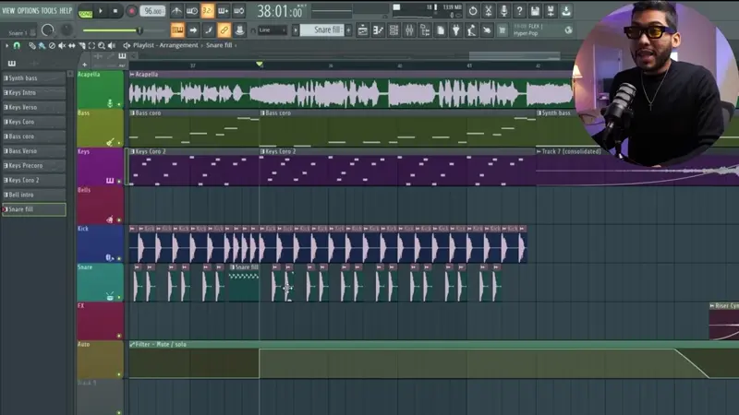Open the Browser view icon
Viewport: 739px width, 415px height.
425,30
